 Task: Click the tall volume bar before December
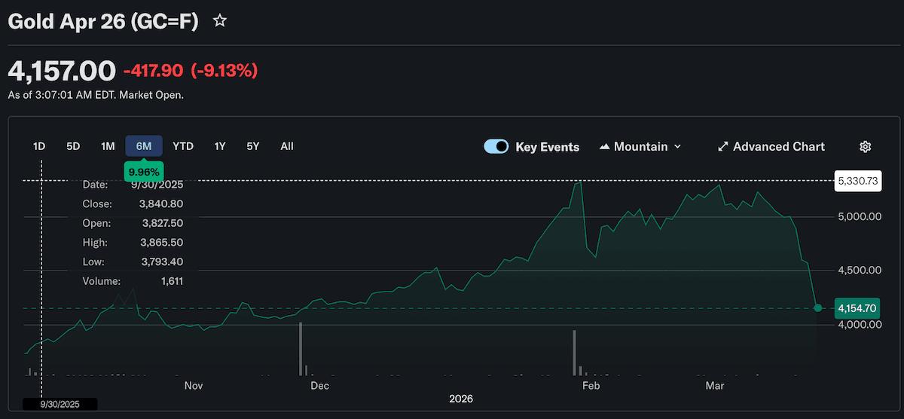click(x=301, y=349)
